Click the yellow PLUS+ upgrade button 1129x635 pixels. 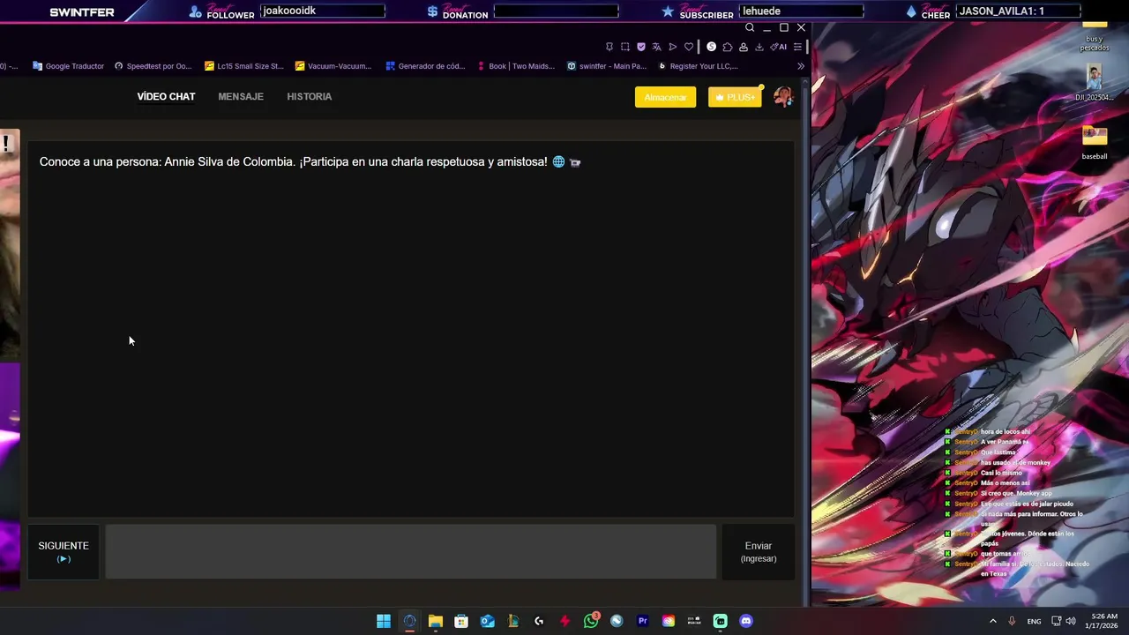point(735,97)
